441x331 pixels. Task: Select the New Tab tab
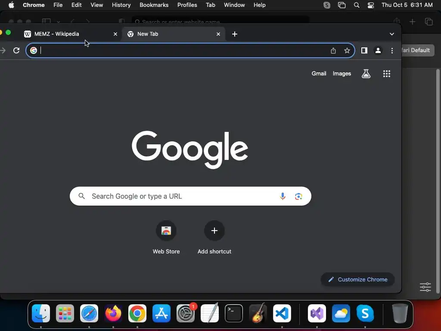[x=174, y=34]
